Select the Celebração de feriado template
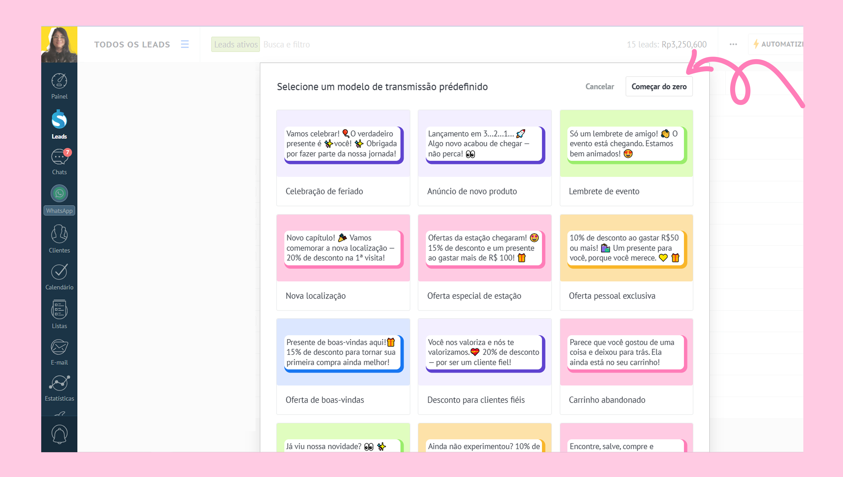Viewport: 843px width, 477px height. click(x=343, y=158)
